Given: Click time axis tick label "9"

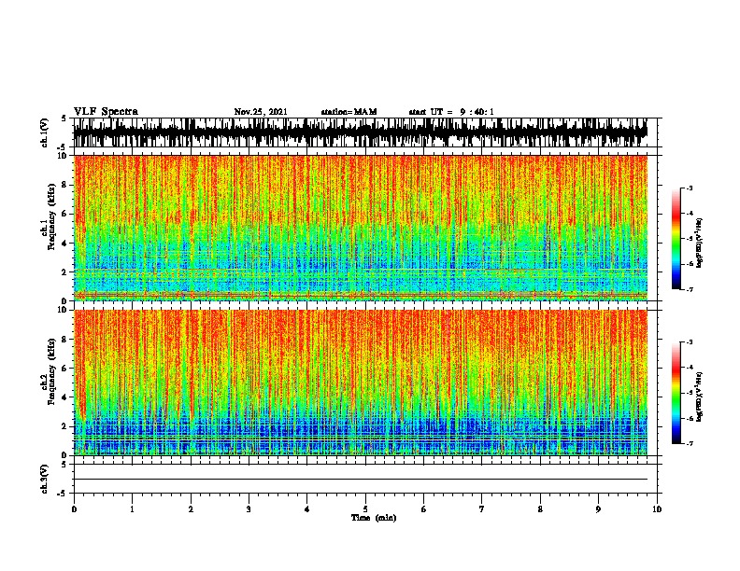Looking at the screenshot, I should pyautogui.click(x=598, y=508).
